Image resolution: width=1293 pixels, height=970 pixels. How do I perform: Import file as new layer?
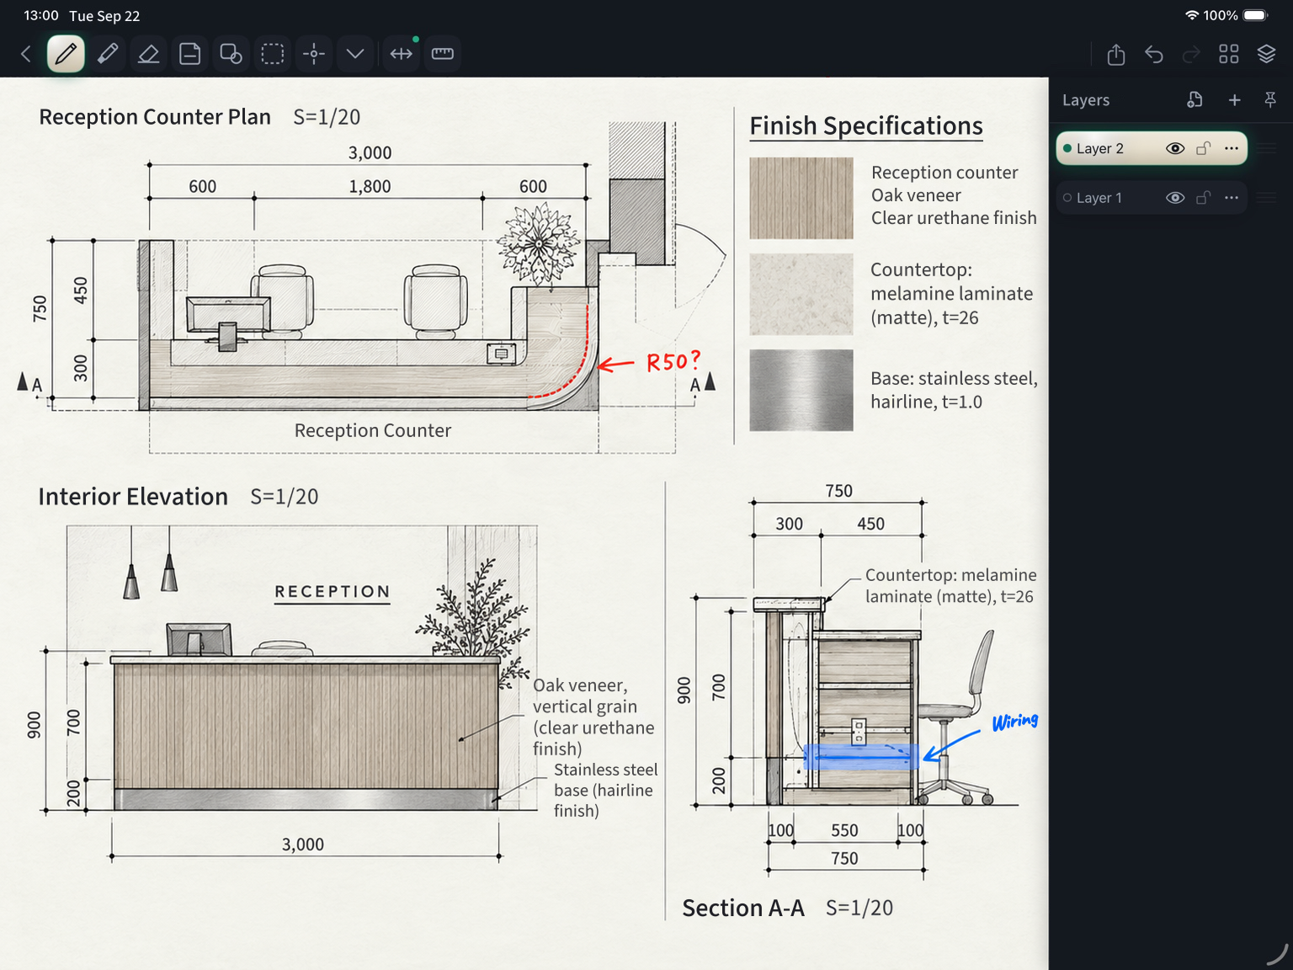(x=1195, y=100)
